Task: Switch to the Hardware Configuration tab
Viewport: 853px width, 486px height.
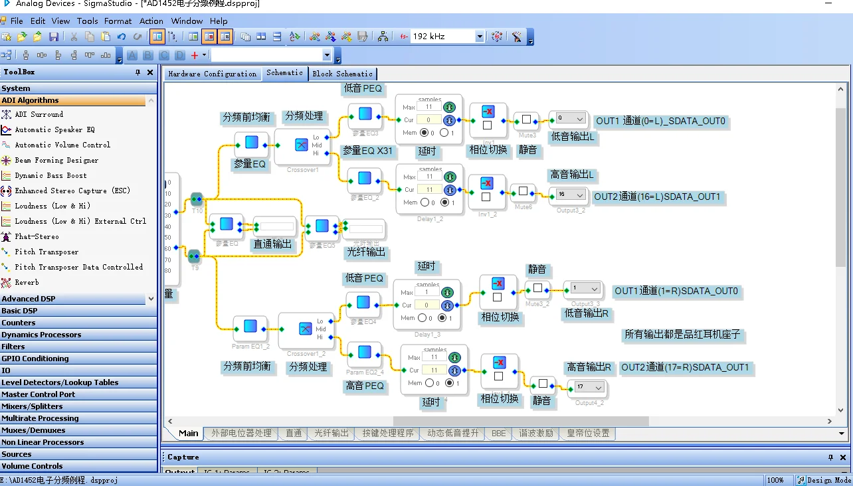Action: tap(212, 74)
